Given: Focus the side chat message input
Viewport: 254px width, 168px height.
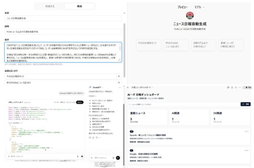Looking at the screenshot, I should [x=103, y=158].
